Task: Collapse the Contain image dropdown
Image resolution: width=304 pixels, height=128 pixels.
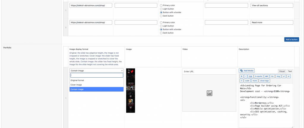Action: (x=96, y=71)
